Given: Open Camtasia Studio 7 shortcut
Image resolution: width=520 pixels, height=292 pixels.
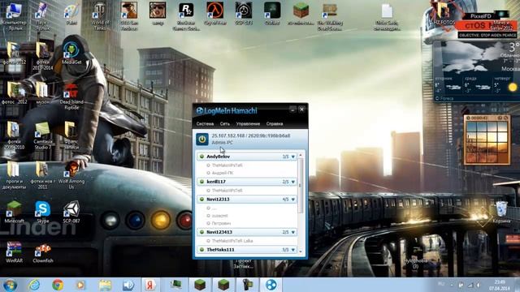Looking at the screenshot, I should tap(42, 135).
